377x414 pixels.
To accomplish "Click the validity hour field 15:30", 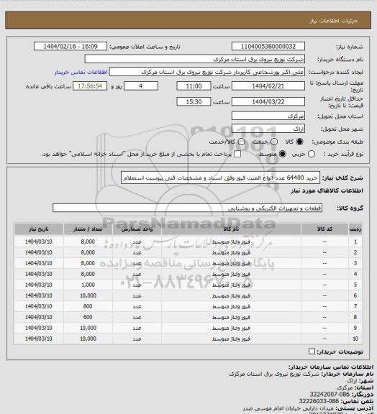I will pyautogui.click(x=194, y=101).
